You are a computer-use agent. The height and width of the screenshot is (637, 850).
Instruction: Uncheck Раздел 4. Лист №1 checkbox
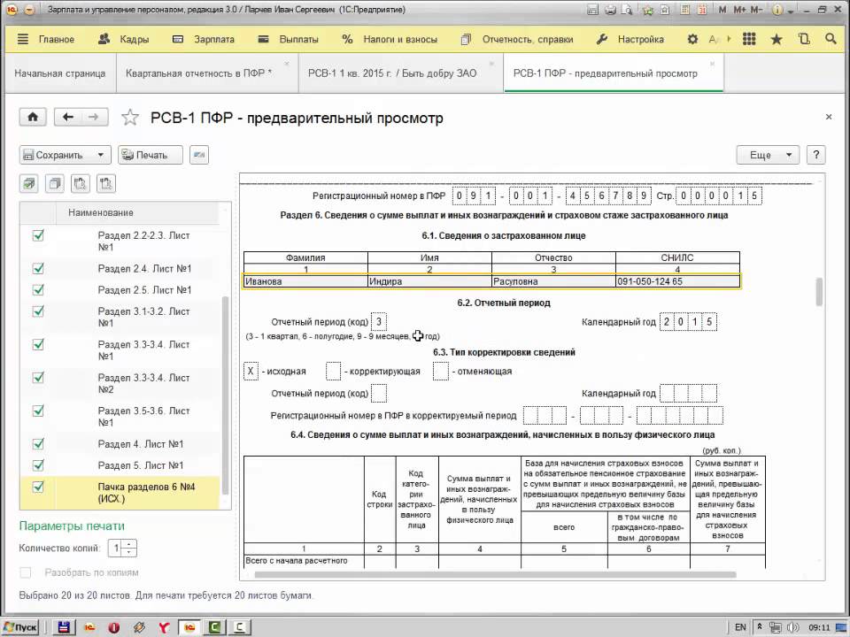click(38, 444)
